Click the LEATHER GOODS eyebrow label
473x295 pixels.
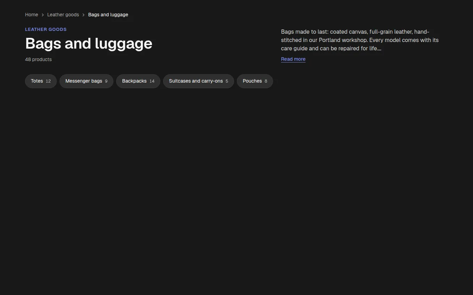pos(46,29)
